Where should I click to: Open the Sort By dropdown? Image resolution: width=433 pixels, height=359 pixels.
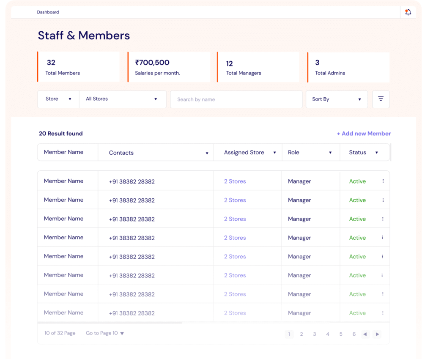tap(337, 99)
